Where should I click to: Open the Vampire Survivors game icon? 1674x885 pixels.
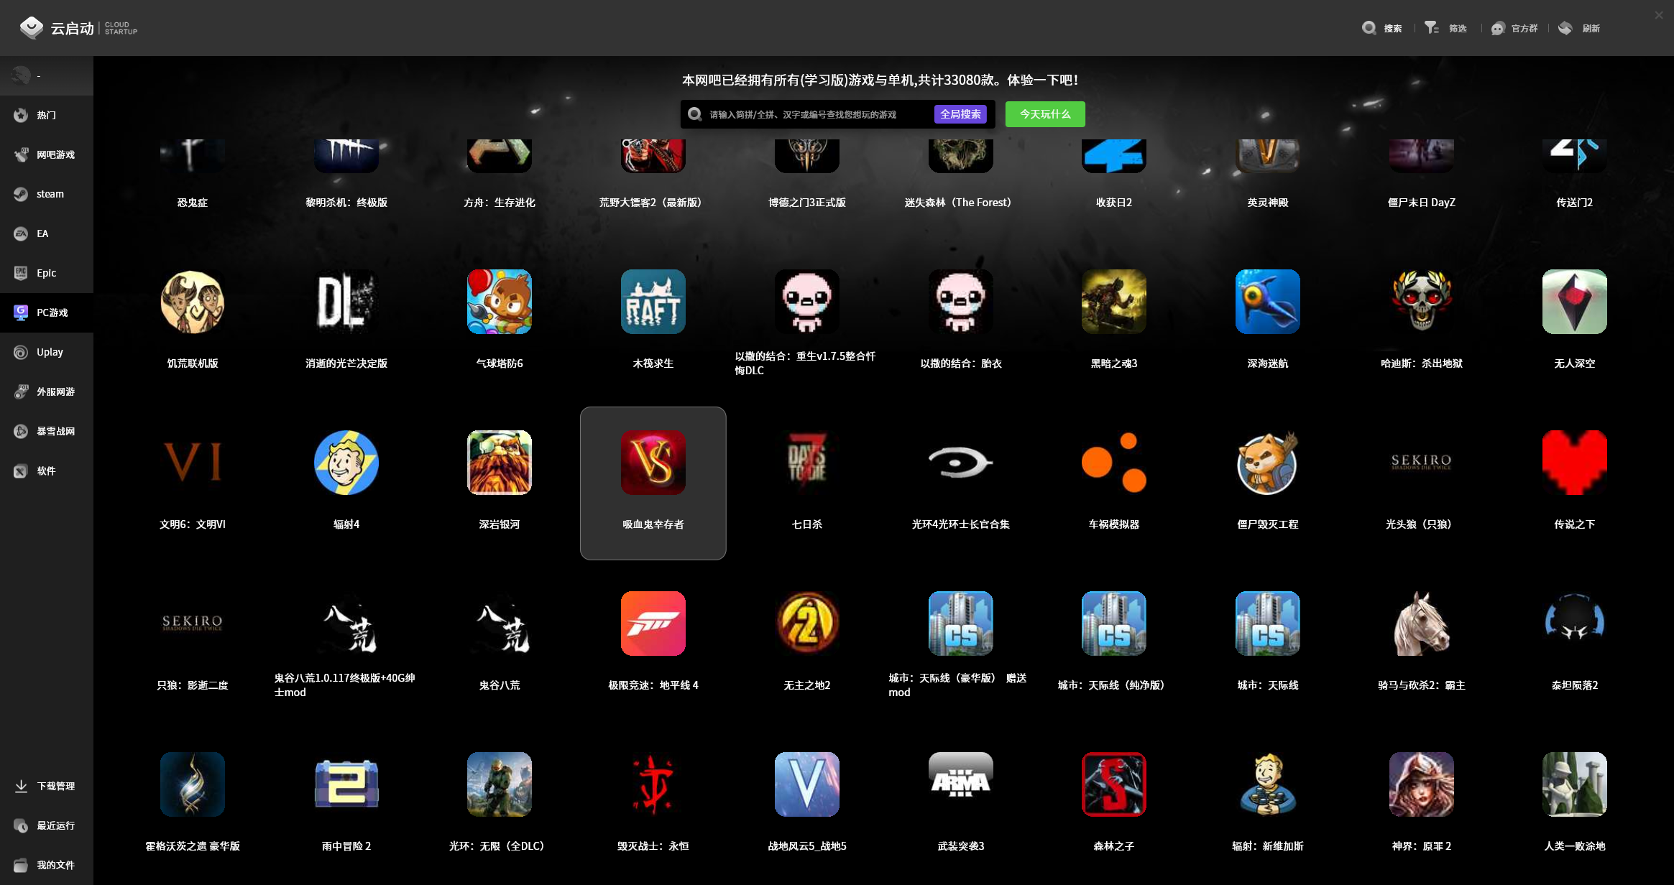pos(653,463)
